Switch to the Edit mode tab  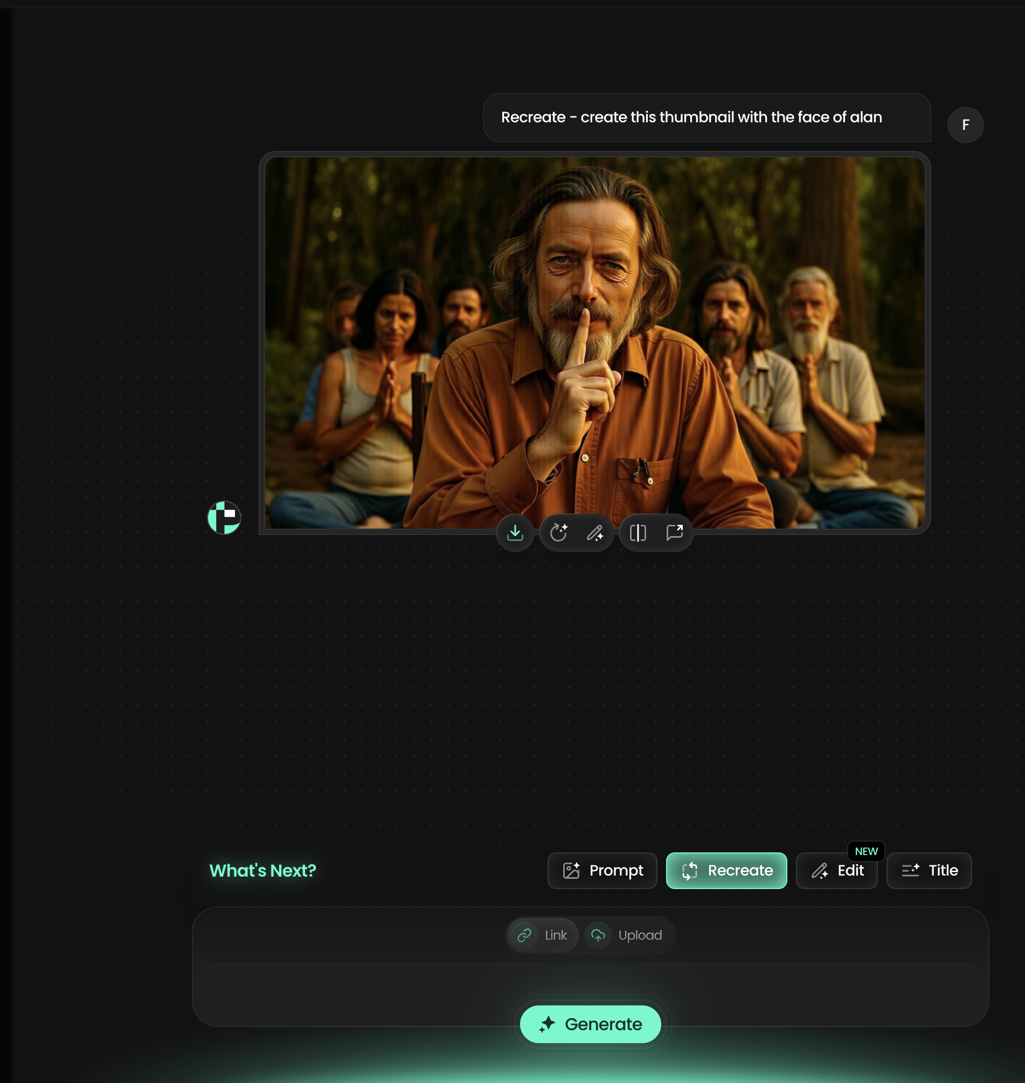pyautogui.click(x=836, y=870)
